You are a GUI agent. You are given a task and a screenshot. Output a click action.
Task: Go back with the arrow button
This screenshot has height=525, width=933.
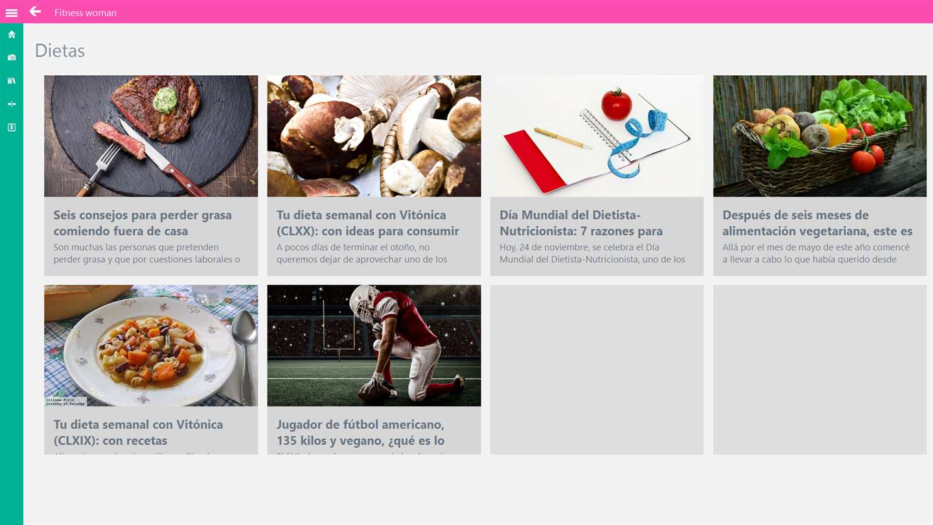pos(35,11)
